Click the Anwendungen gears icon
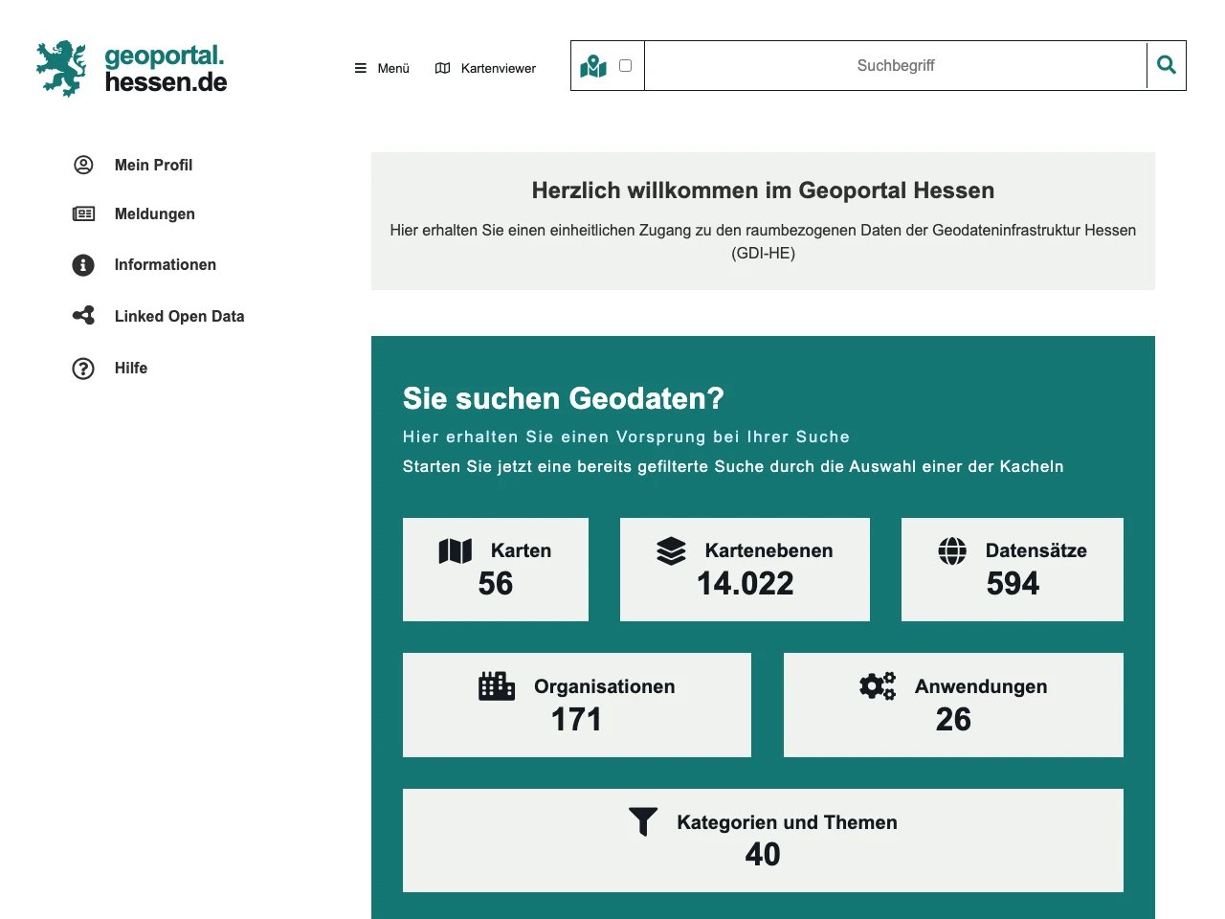The image size is (1225, 919). tap(878, 685)
